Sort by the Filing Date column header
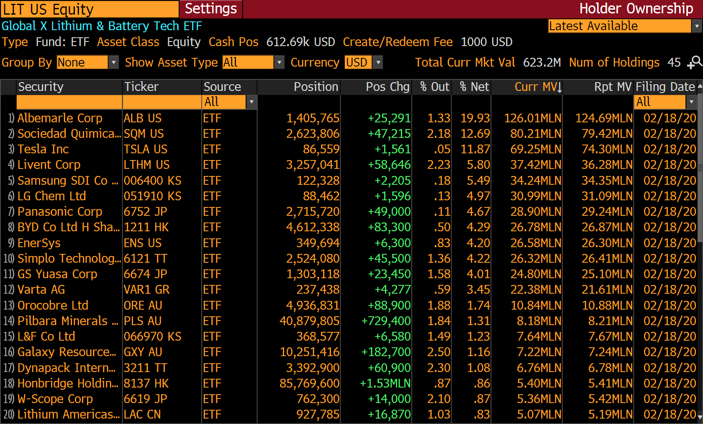The image size is (703, 424). pyautogui.click(x=665, y=87)
